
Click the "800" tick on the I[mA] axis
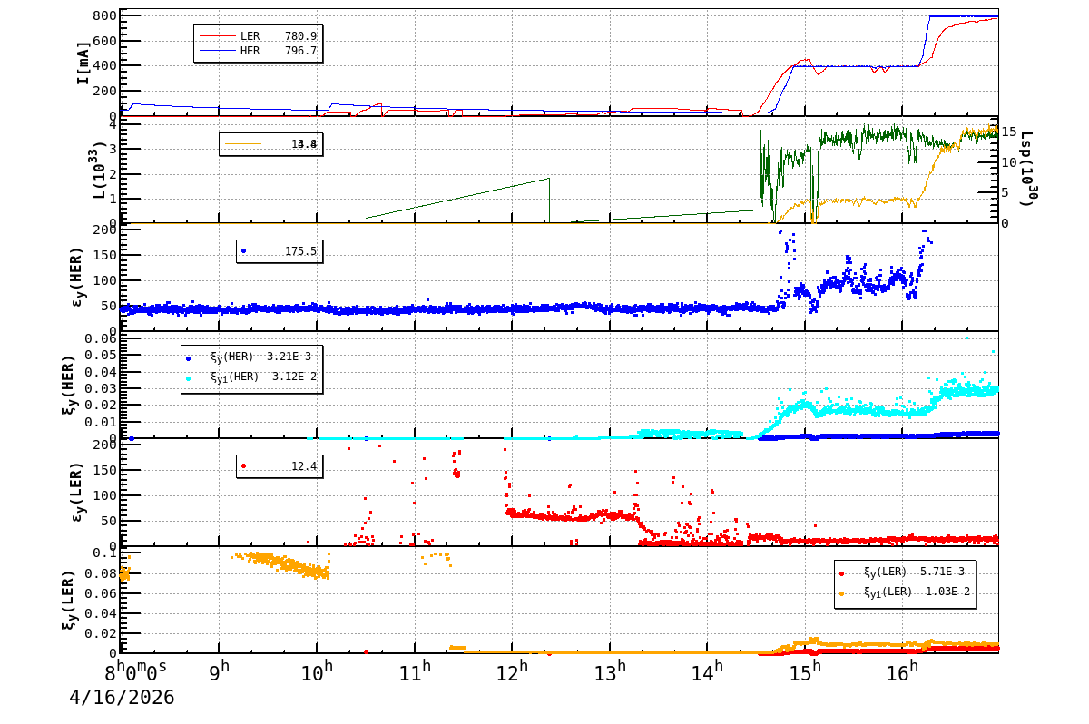103,15
